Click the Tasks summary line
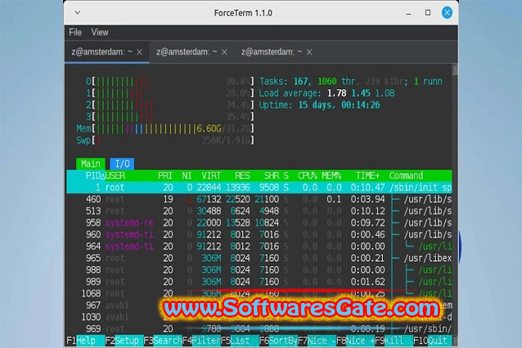 (351, 81)
